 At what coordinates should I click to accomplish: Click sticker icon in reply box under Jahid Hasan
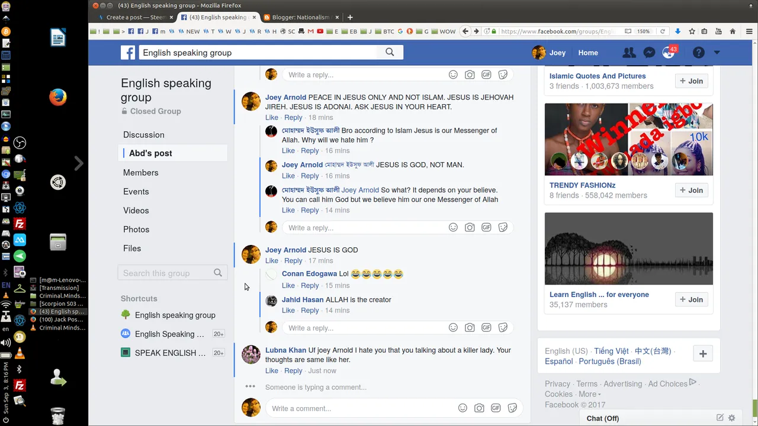pos(503,328)
